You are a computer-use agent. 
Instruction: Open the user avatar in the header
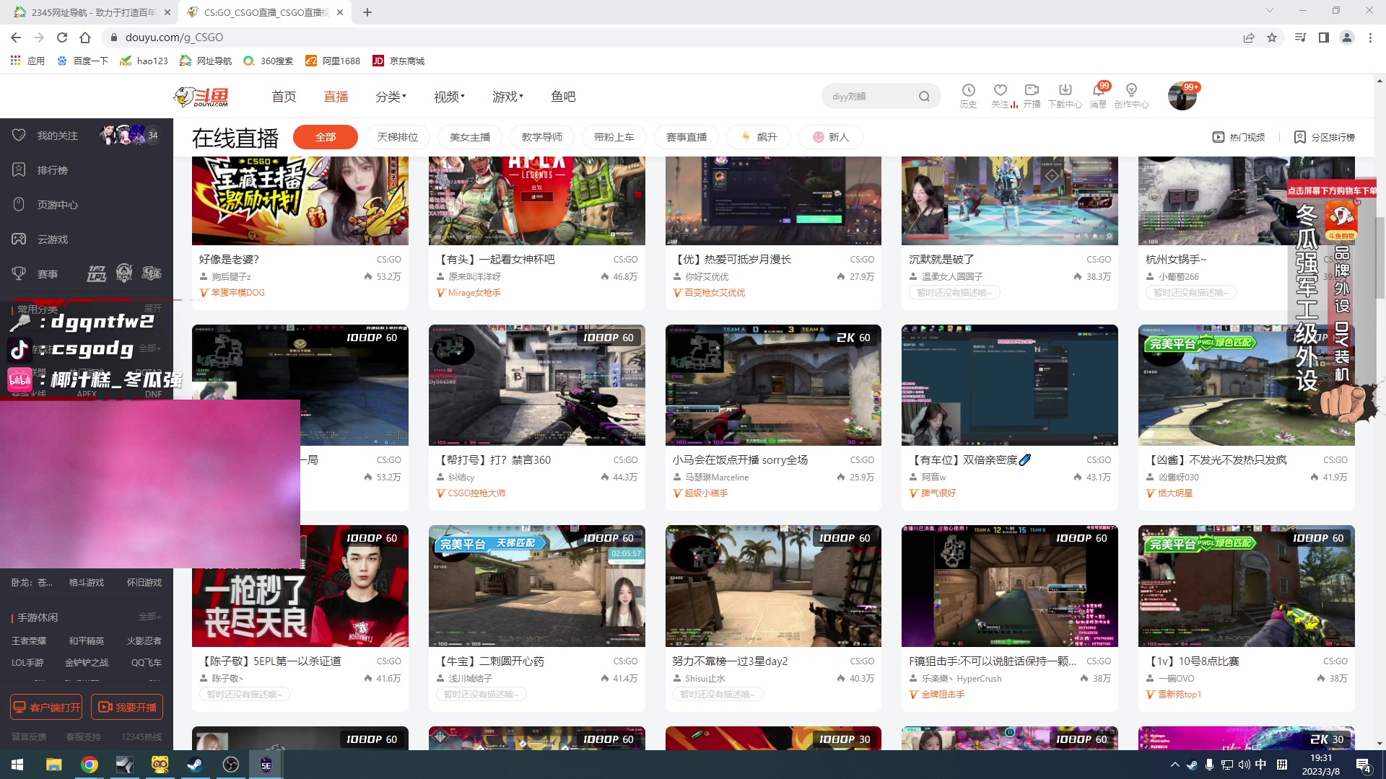[x=1182, y=96]
